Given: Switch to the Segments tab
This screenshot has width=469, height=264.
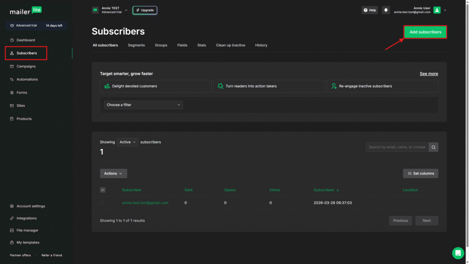Looking at the screenshot, I should (136, 45).
